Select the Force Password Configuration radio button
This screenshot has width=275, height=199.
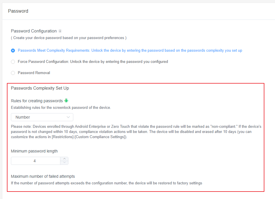pos(13,61)
